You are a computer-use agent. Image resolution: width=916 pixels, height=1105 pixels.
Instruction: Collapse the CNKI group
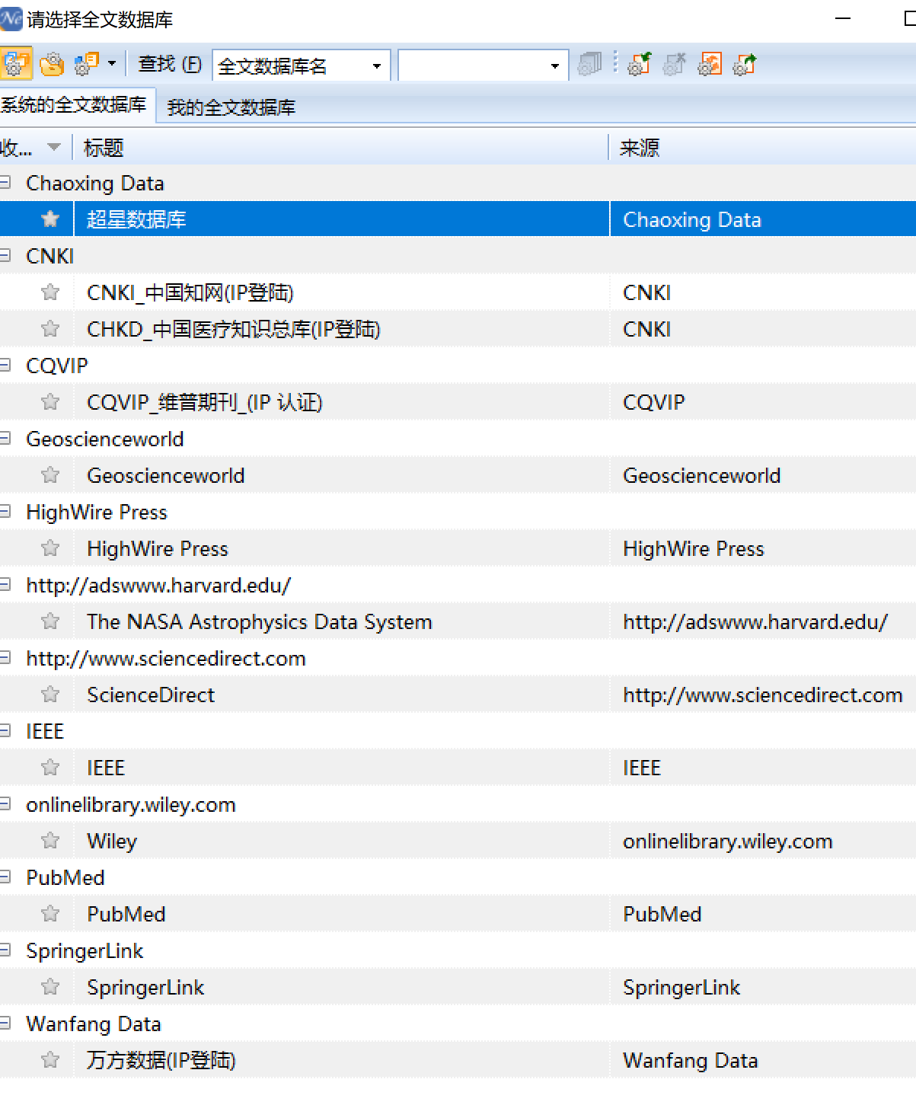(5, 256)
